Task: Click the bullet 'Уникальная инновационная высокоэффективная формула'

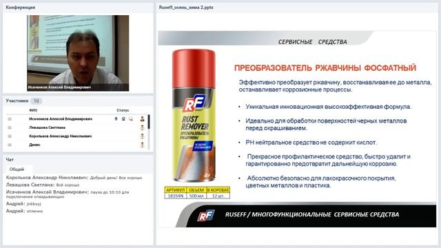Action: (328, 107)
